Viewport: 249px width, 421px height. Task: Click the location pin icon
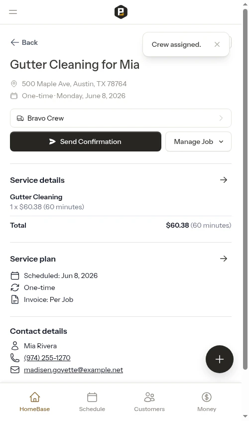point(13,84)
